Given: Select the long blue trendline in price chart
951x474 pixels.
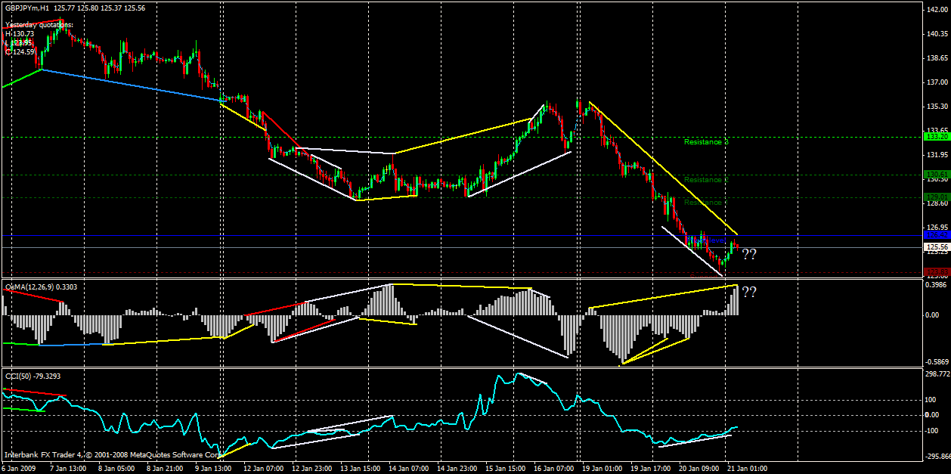Looking at the screenshot, I should [x=132, y=85].
